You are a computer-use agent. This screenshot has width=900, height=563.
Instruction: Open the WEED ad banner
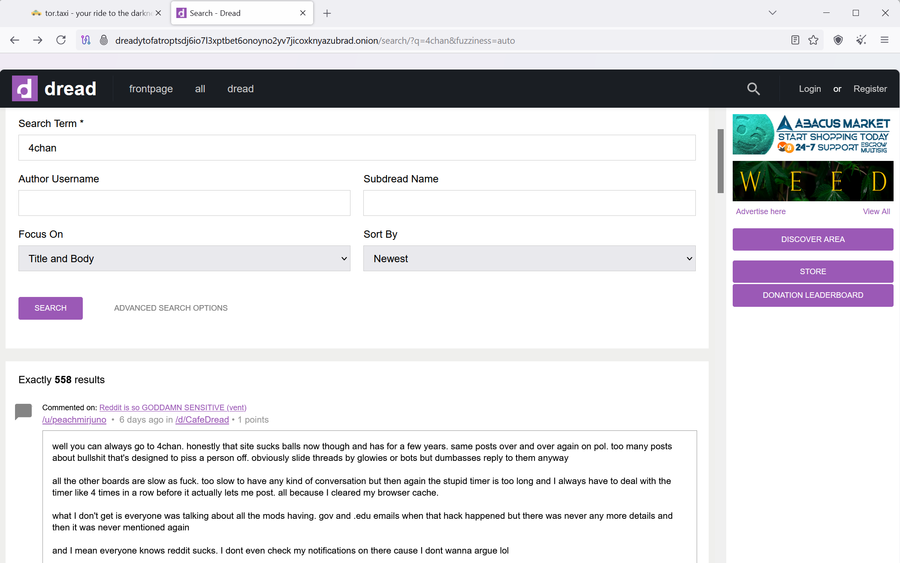pyautogui.click(x=813, y=181)
